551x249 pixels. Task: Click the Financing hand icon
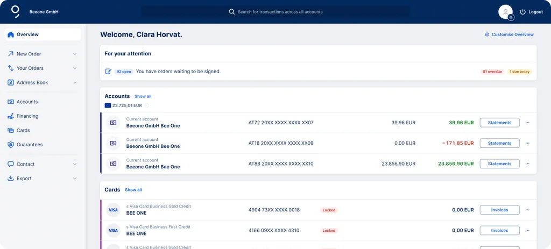[11, 116]
